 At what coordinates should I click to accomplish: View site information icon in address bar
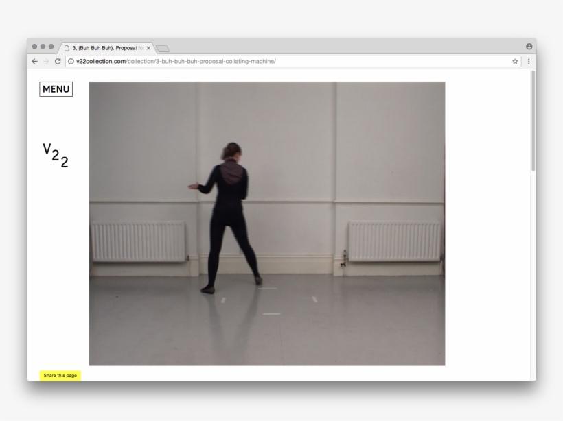coord(71,61)
